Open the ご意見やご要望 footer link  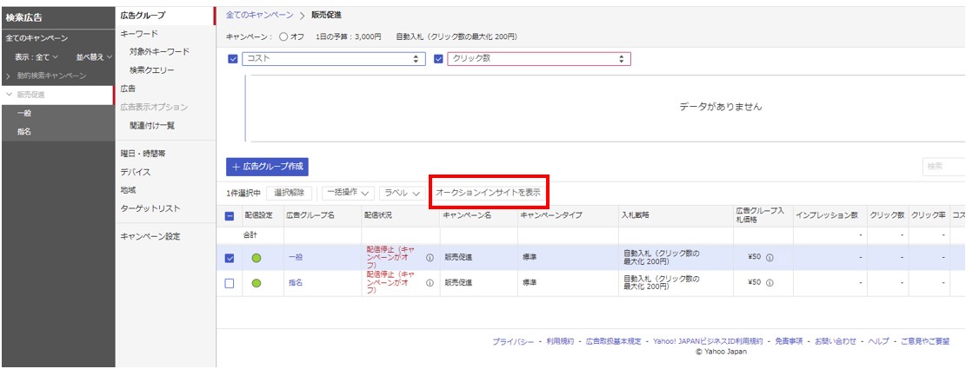tap(925, 341)
